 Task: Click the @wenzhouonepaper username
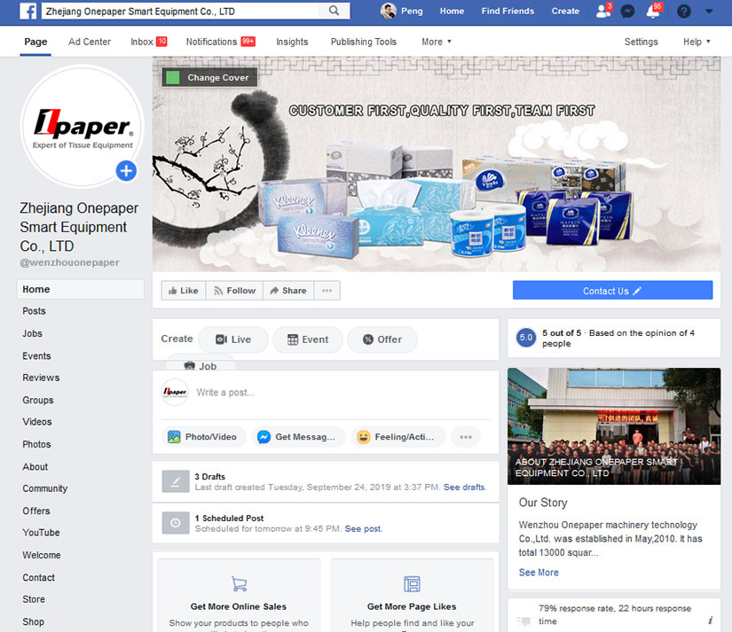[x=69, y=262]
